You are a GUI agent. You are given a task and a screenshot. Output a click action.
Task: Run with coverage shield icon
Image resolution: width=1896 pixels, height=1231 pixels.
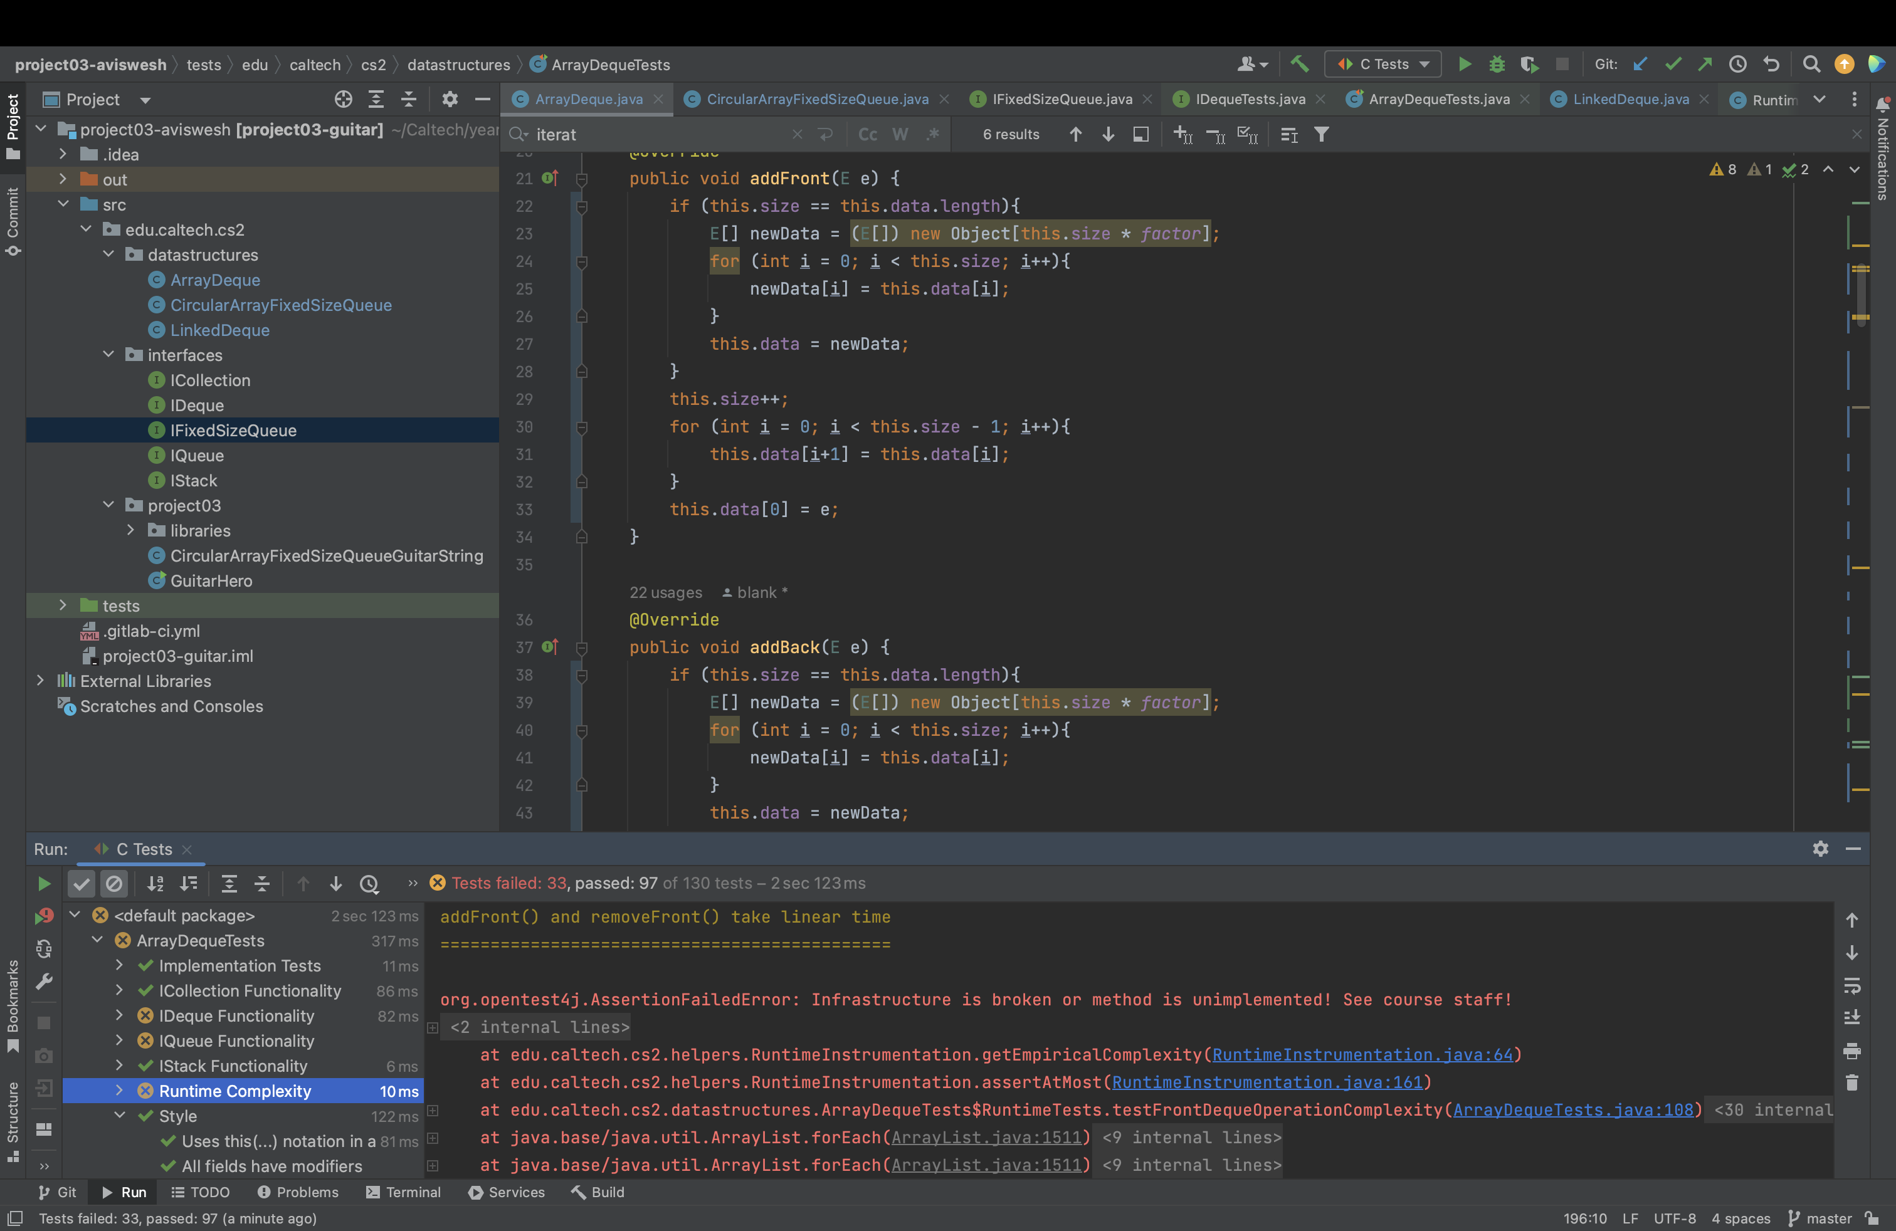(1528, 64)
